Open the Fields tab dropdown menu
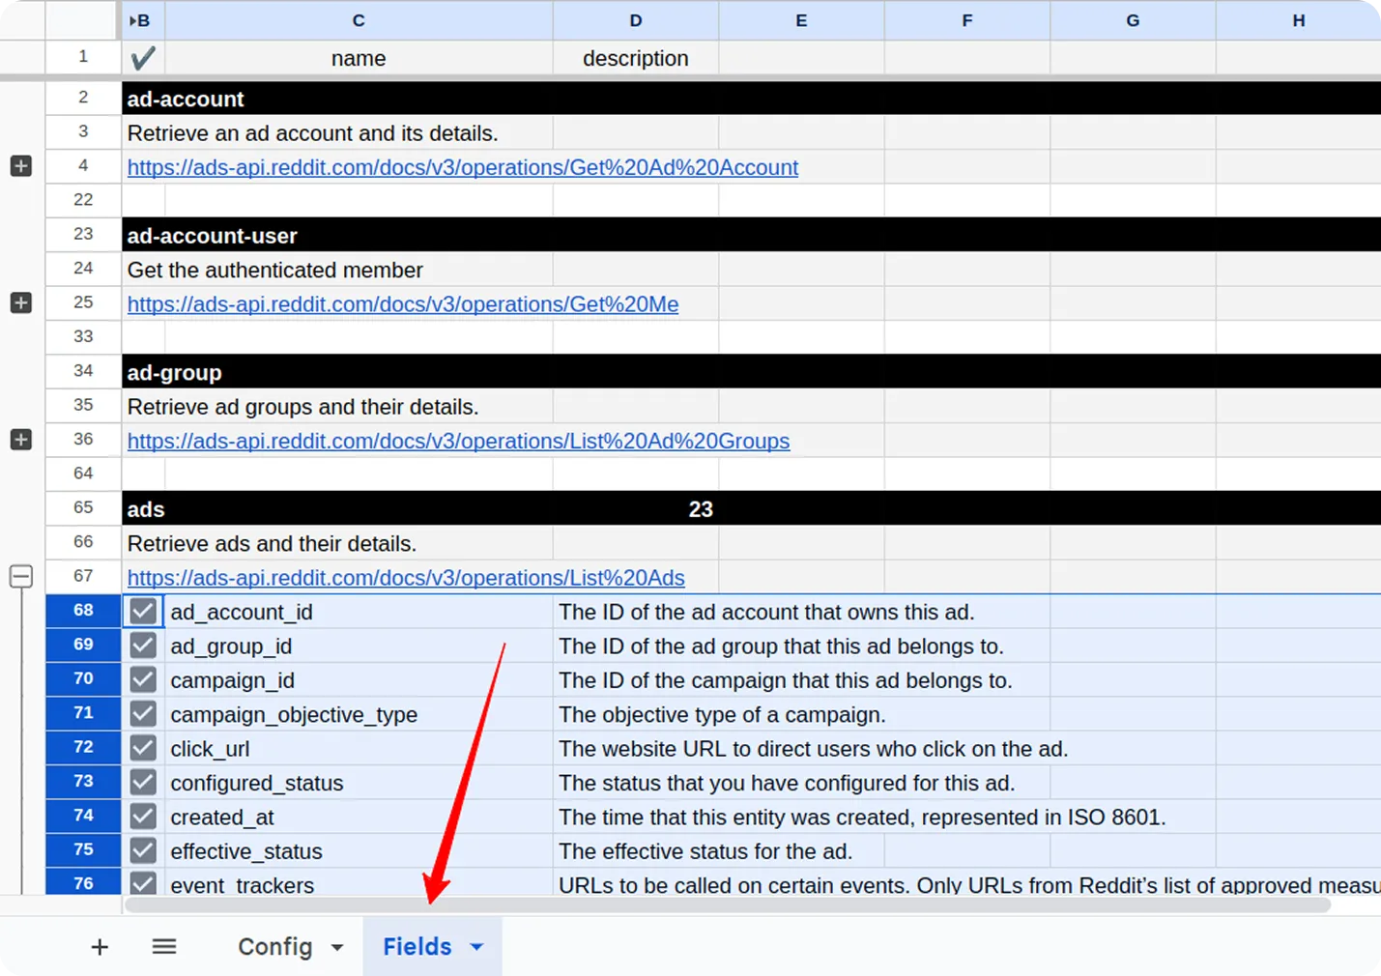The image size is (1381, 976). click(x=475, y=946)
